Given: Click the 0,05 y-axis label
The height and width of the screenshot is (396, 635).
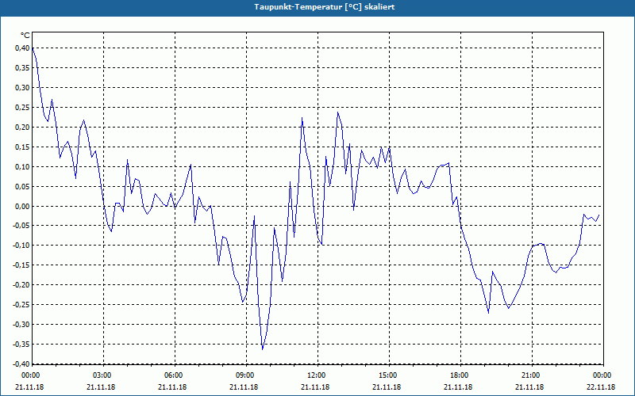Looking at the screenshot, I should (x=22, y=187).
